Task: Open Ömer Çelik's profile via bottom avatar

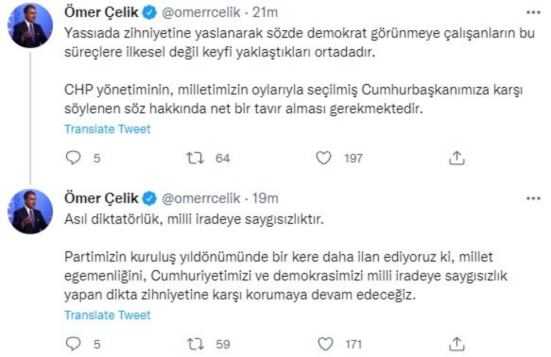Action: pos(30,211)
